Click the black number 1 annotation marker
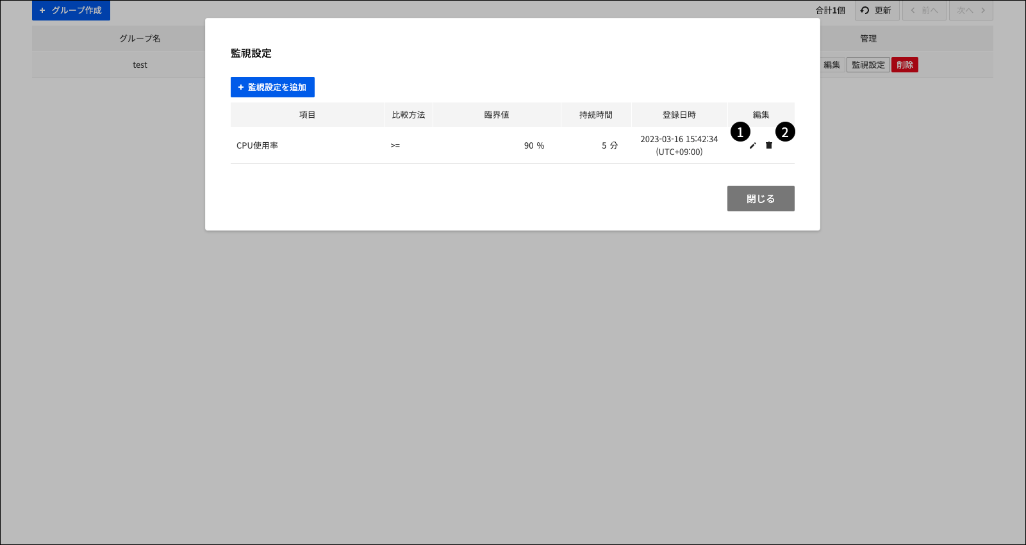The image size is (1026, 545). tap(740, 132)
